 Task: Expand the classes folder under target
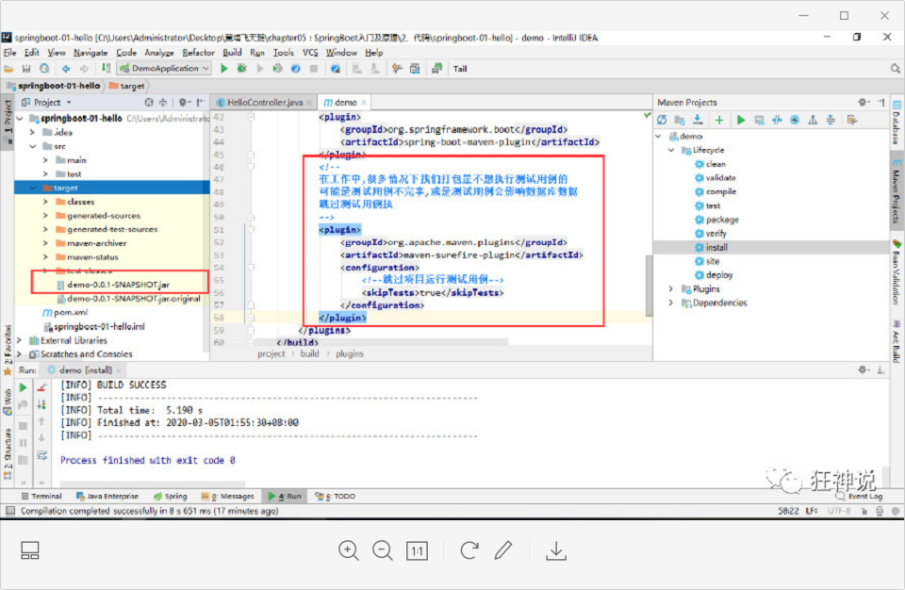click(x=45, y=202)
